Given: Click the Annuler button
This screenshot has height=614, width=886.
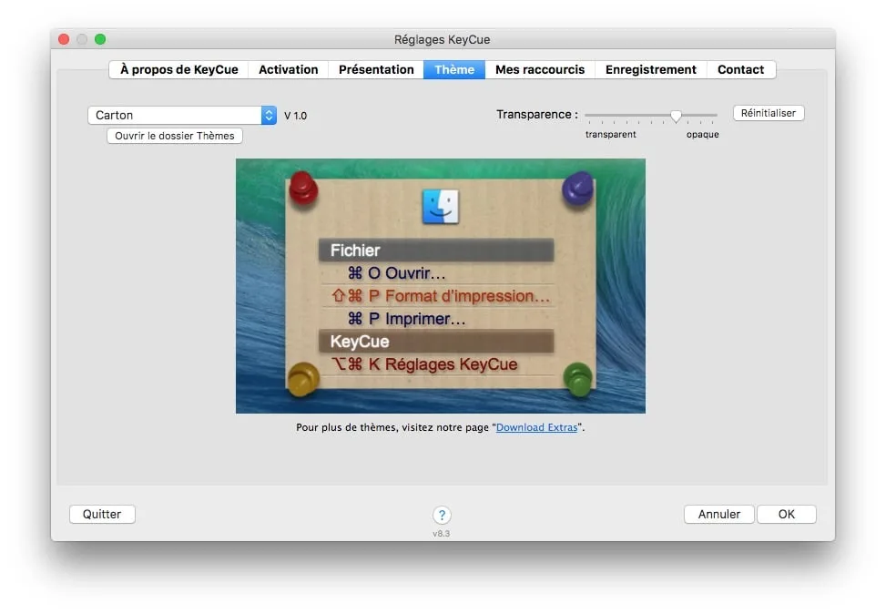Looking at the screenshot, I should pyautogui.click(x=718, y=514).
